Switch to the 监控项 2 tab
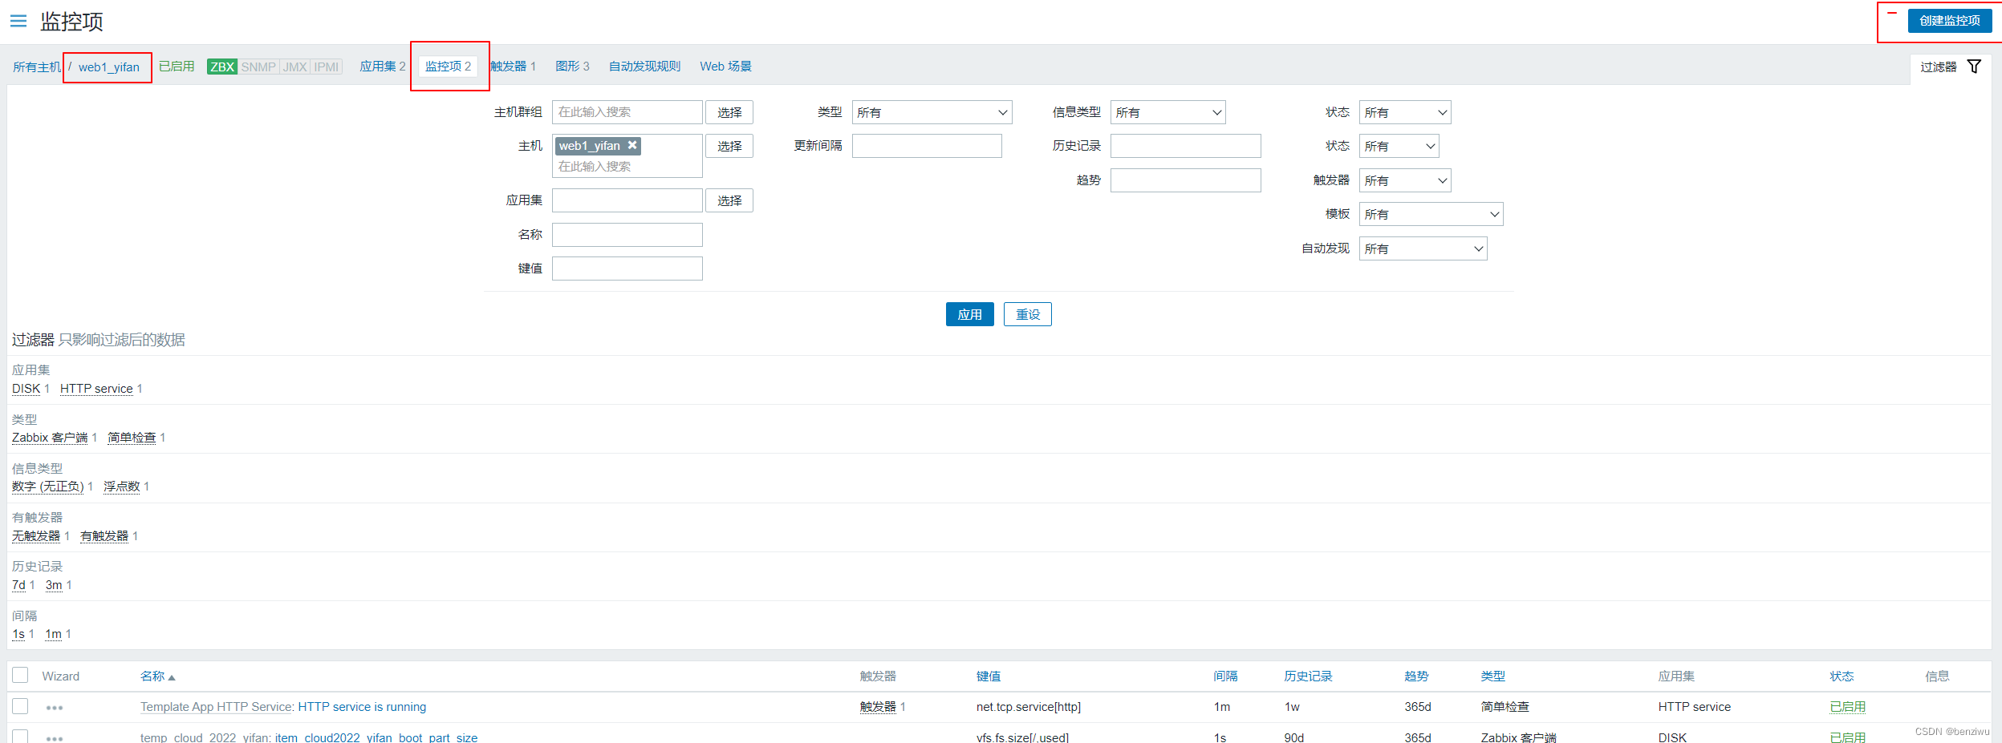Viewport: 2002px width, 743px height. tap(449, 67)
